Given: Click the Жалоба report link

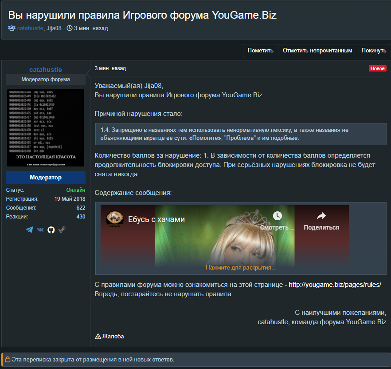Looking at the screenshot, I should (113, 337).
